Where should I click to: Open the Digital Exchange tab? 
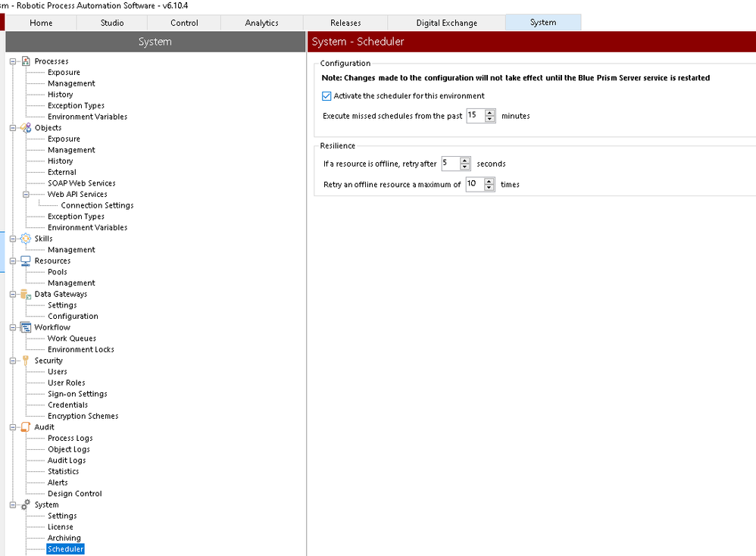pyautogui.click(x=446, y=23)
